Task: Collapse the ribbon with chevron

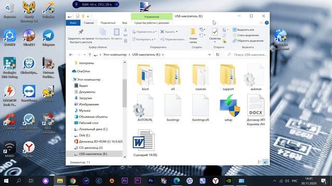Action: 261,23
